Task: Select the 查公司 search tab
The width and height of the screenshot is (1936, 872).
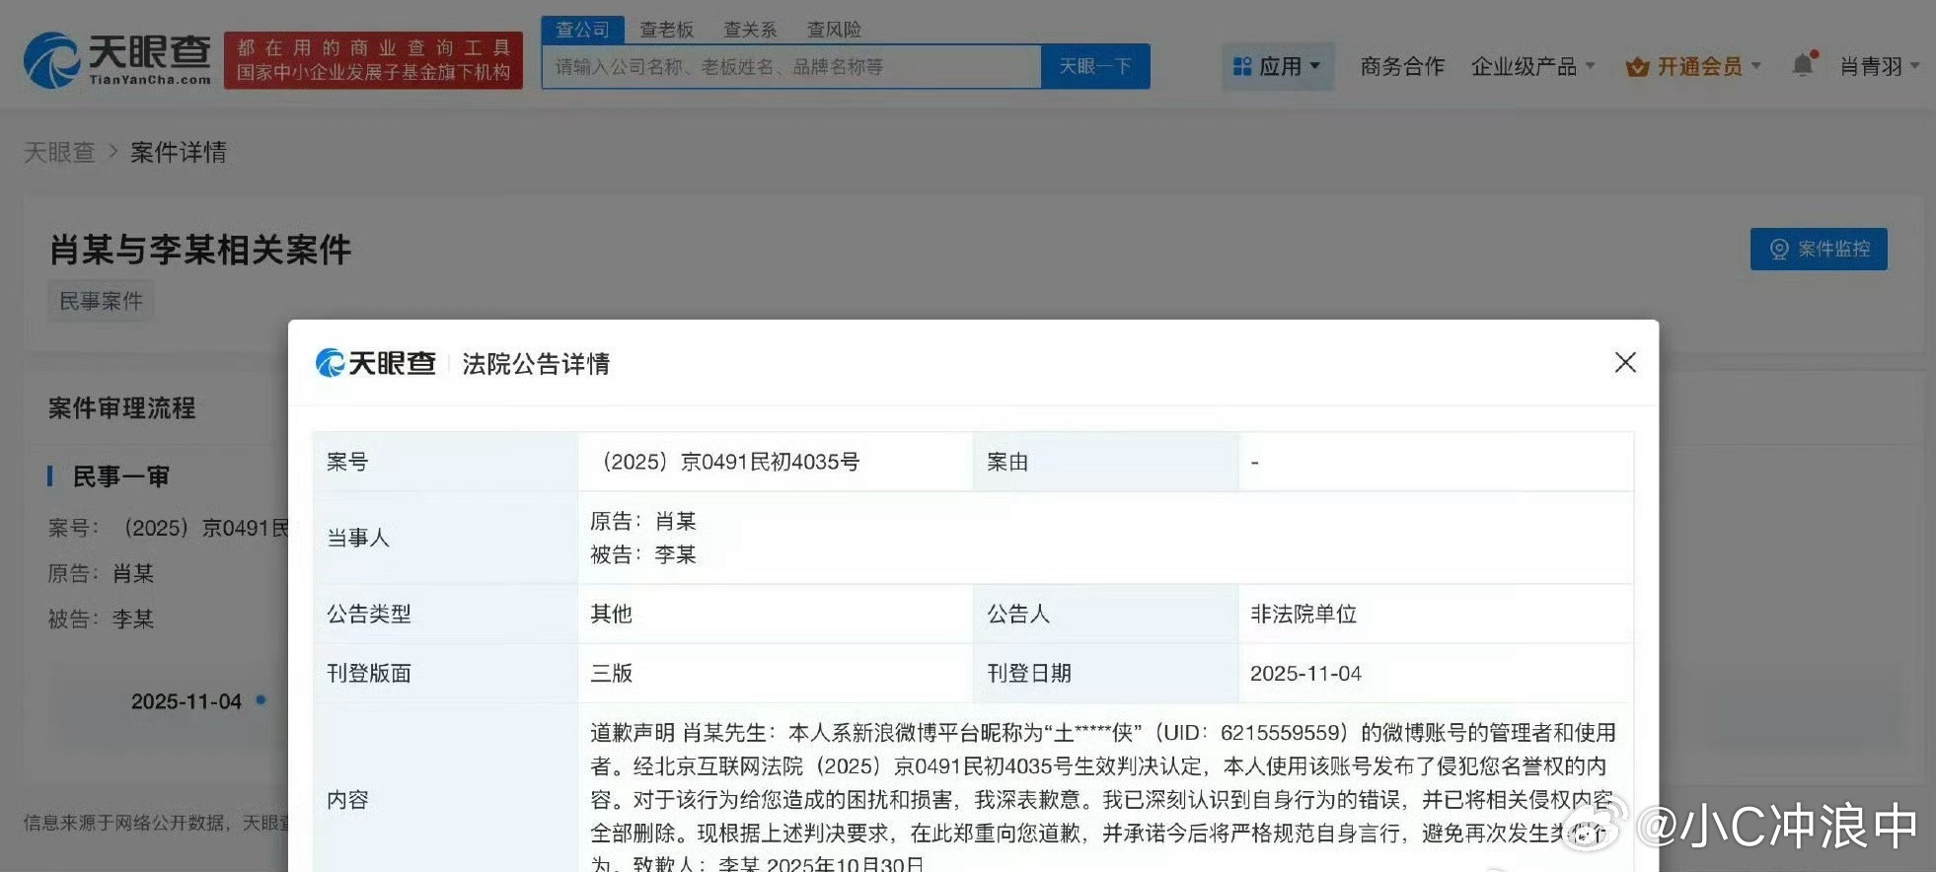Action: pyautogui.click(x=582, y=30)
